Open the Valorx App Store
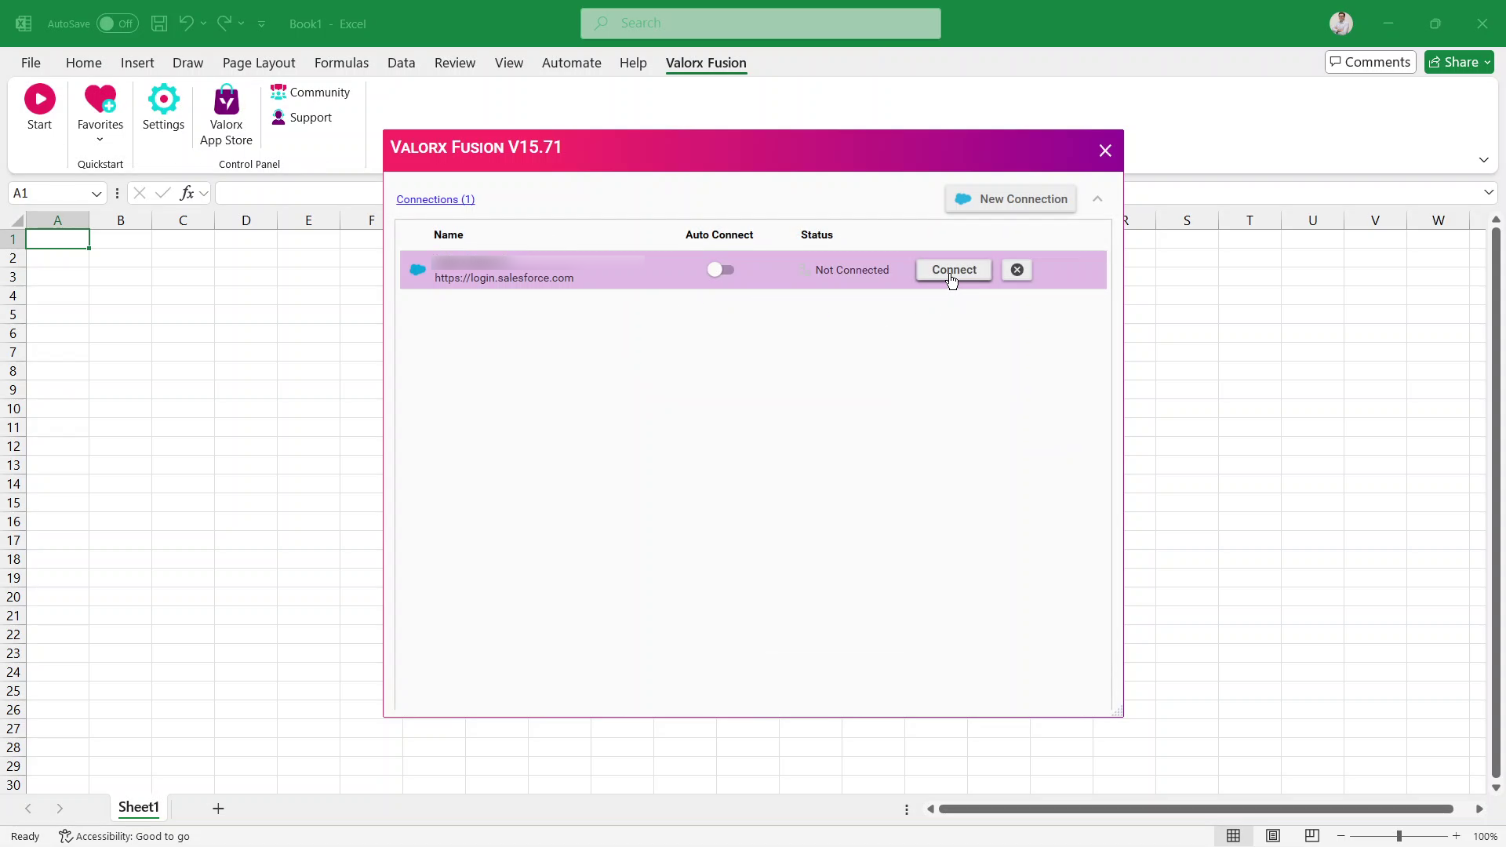 pyautogui.click(x=226, y=115)
